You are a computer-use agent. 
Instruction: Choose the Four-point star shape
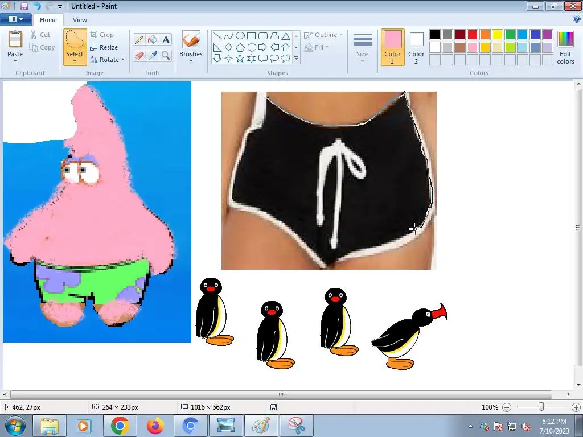pos(229,59)
